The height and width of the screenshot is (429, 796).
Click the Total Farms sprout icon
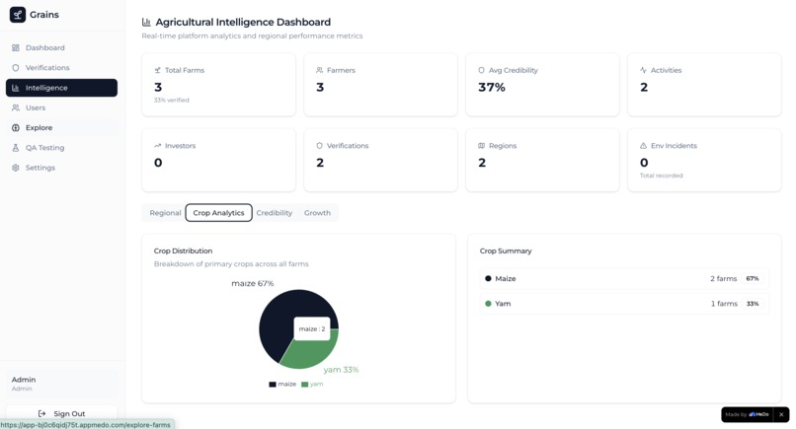pos(157,70)
